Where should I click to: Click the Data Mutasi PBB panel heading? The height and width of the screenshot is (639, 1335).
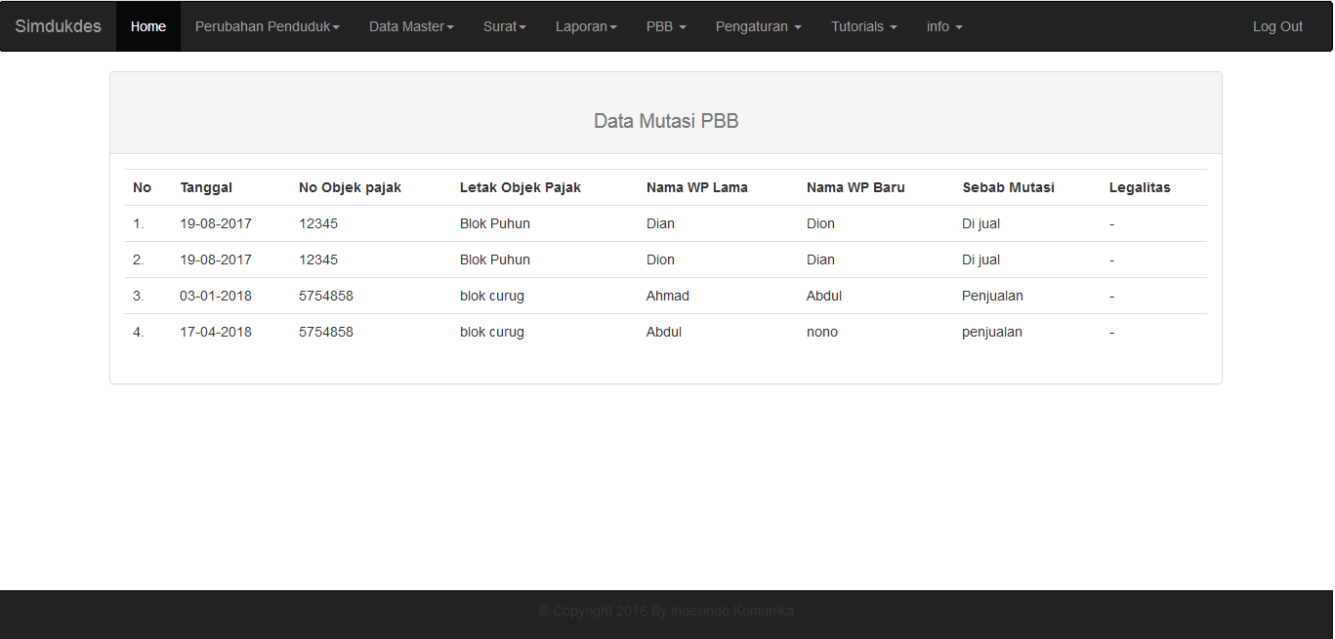(x=666, y=121)
